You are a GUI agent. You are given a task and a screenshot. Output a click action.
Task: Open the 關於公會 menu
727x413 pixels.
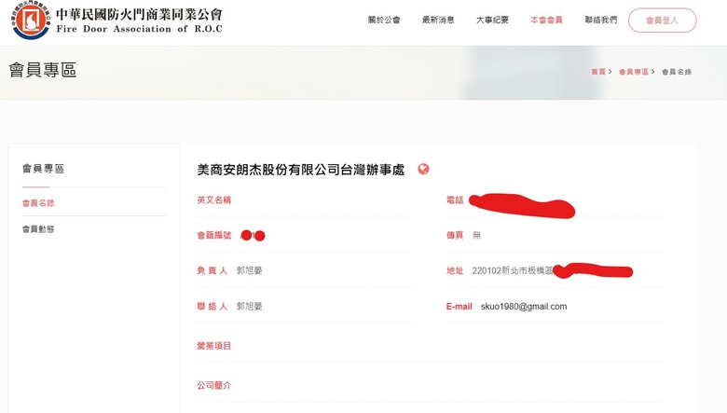click(x=384, y=20)
